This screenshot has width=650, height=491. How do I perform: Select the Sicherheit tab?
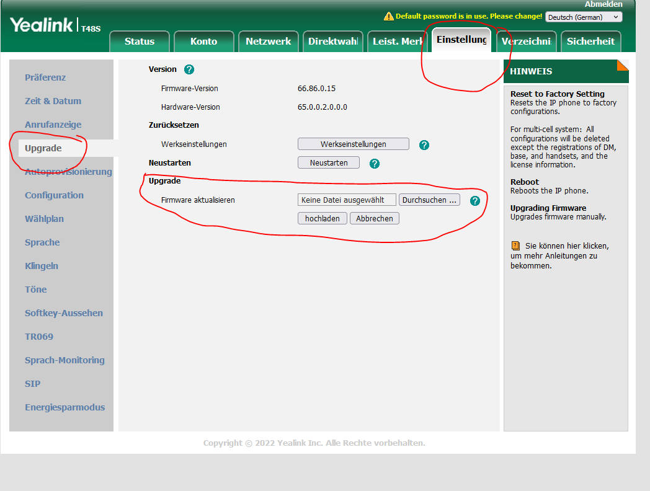[590, 42]
